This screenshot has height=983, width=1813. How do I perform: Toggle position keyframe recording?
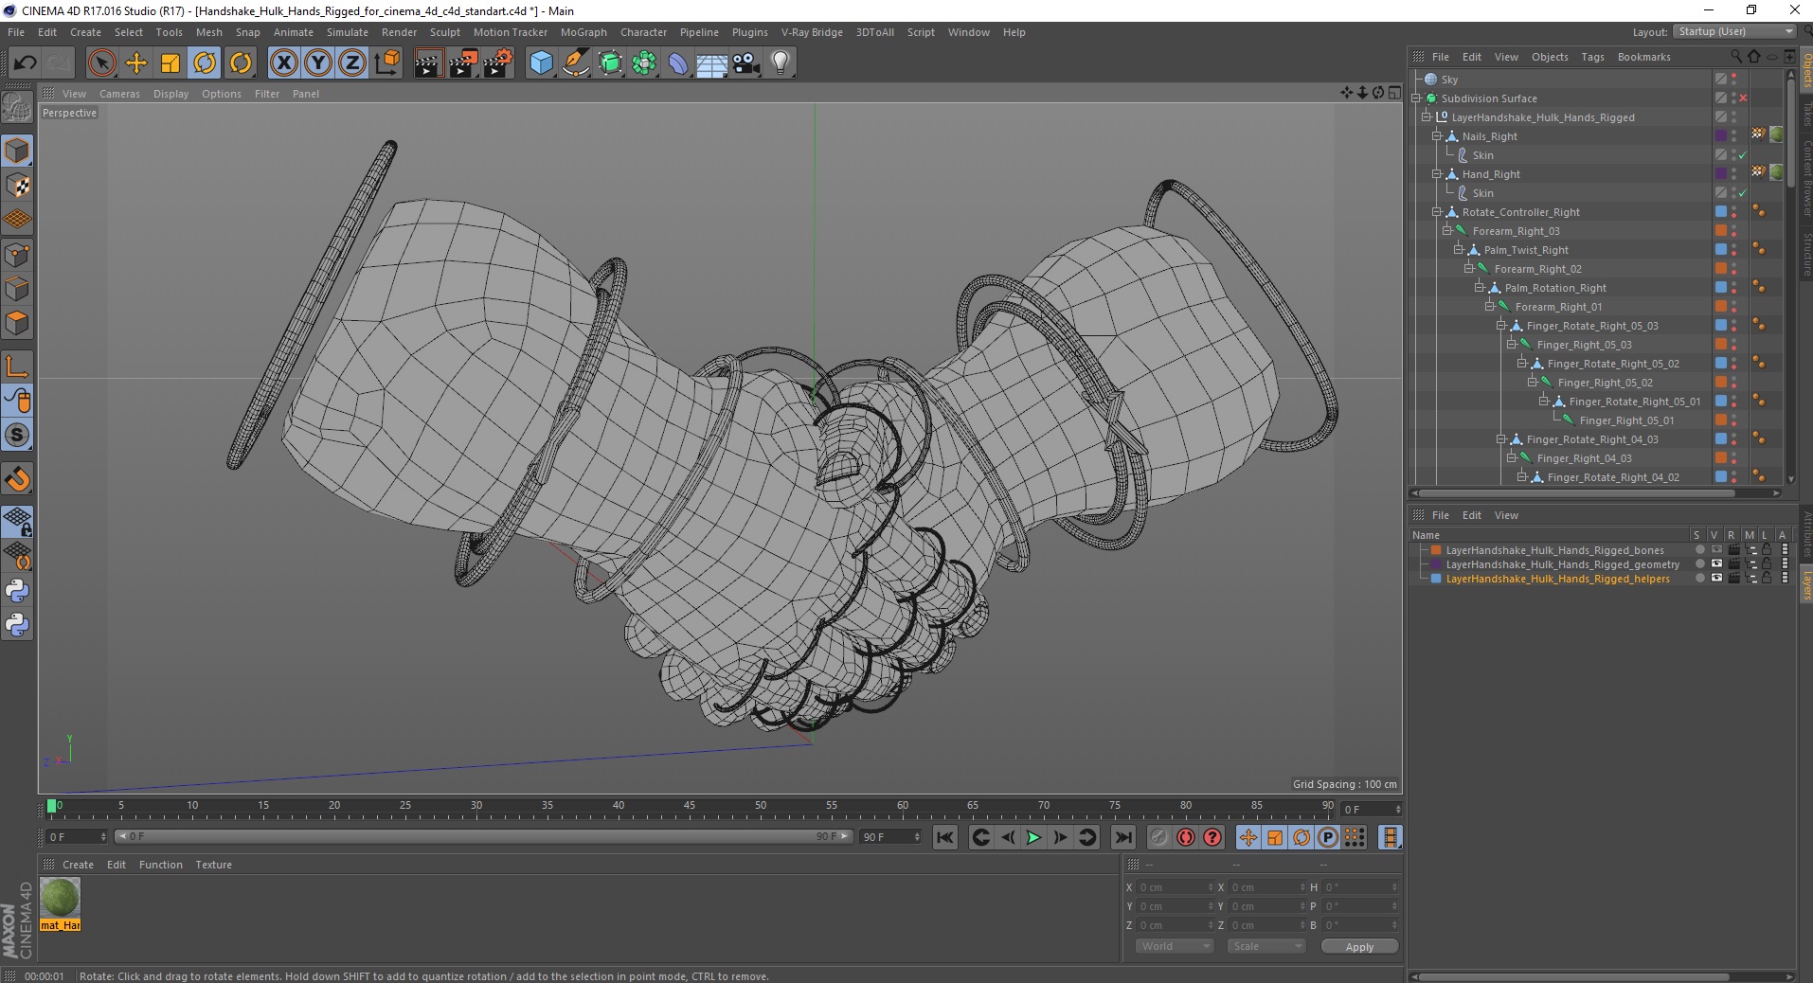[1248, 837]
